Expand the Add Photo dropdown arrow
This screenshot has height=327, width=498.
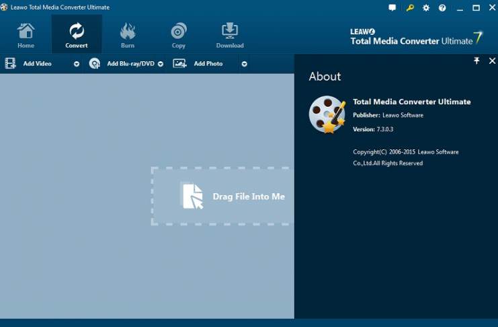[x=244, y=64]
